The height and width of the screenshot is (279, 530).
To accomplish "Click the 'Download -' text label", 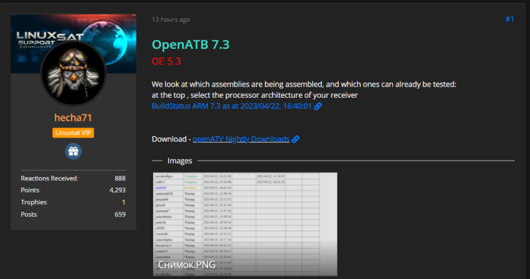I will [172, 139].
